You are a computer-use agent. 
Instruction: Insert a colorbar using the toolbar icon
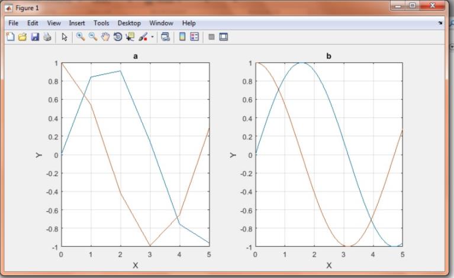point(182,37)
